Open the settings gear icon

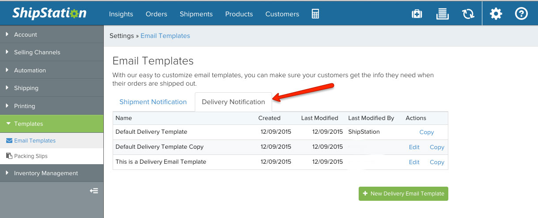tap(496, 14)
